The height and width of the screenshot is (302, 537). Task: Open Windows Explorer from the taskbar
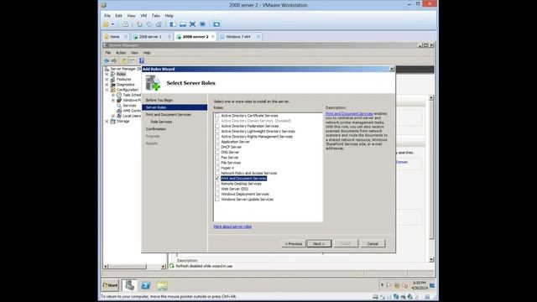click(162, 285)
